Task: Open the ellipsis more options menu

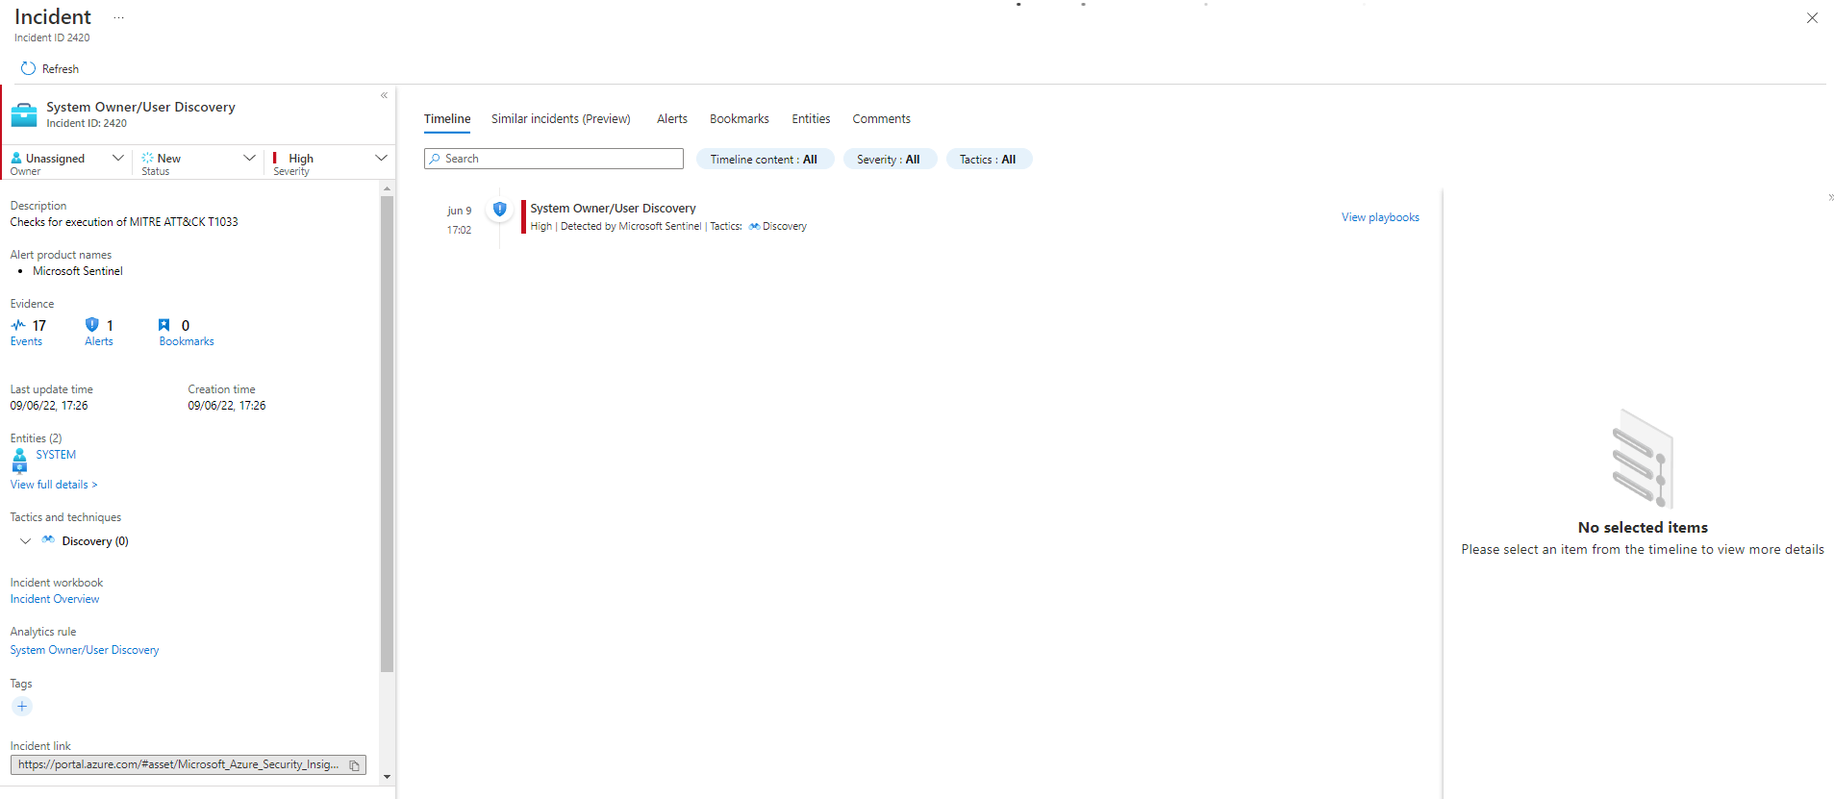Action: coord(118,17)
